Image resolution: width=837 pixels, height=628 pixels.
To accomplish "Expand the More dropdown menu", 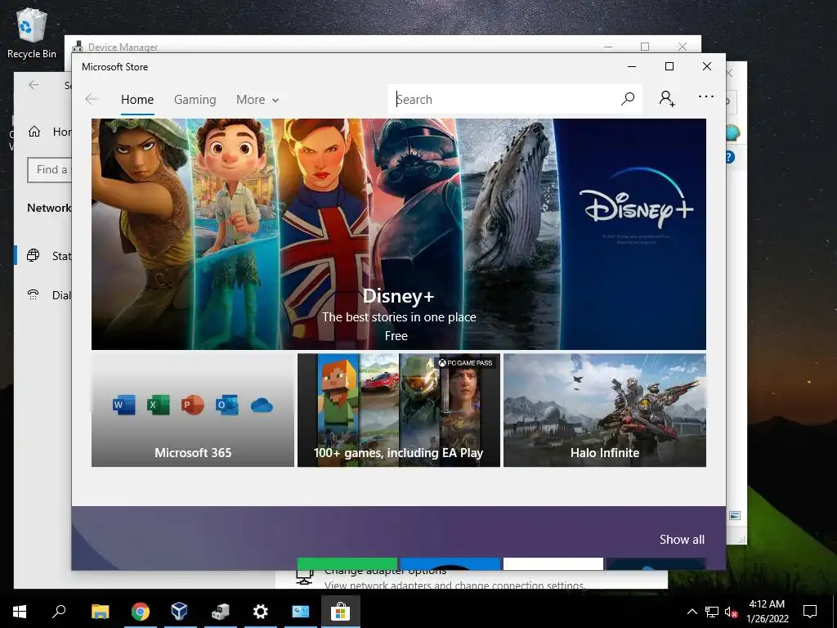I will tap(257, 100).
